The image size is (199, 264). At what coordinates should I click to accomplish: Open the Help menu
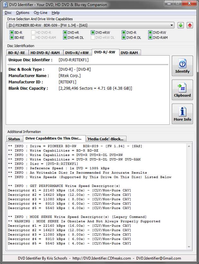pos(56,13)
